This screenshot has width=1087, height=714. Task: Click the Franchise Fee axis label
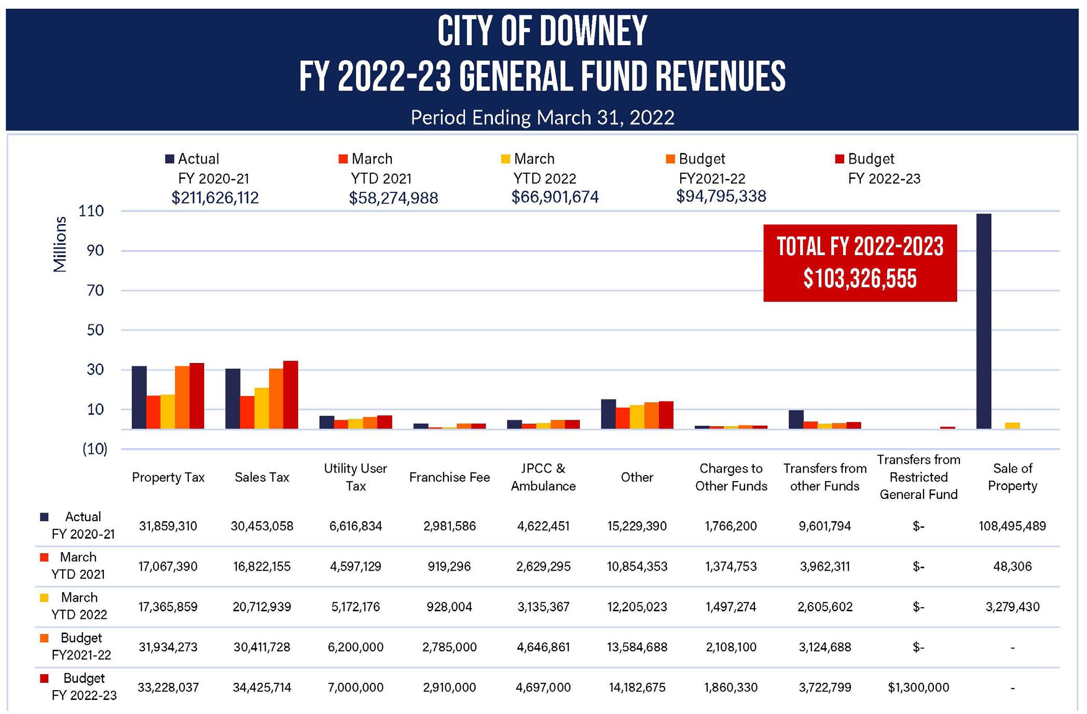(449, 477)
